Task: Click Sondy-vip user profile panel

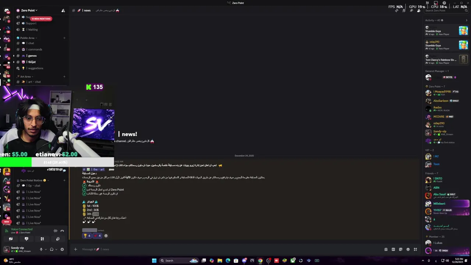Action: click(x=20, y=249)
